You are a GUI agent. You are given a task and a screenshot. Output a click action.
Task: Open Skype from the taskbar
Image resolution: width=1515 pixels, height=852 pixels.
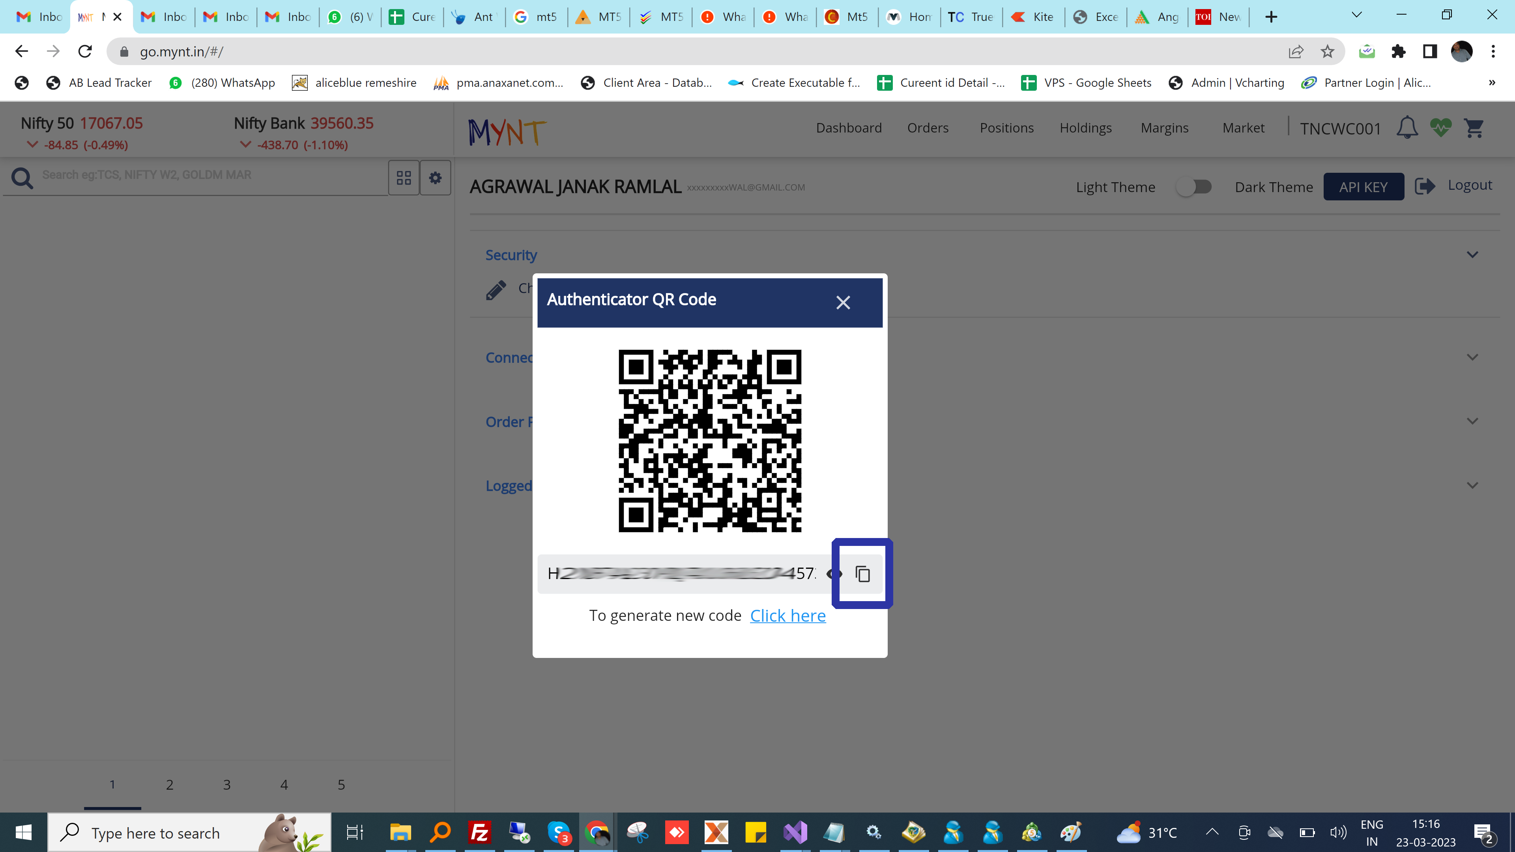coord(559,833)
